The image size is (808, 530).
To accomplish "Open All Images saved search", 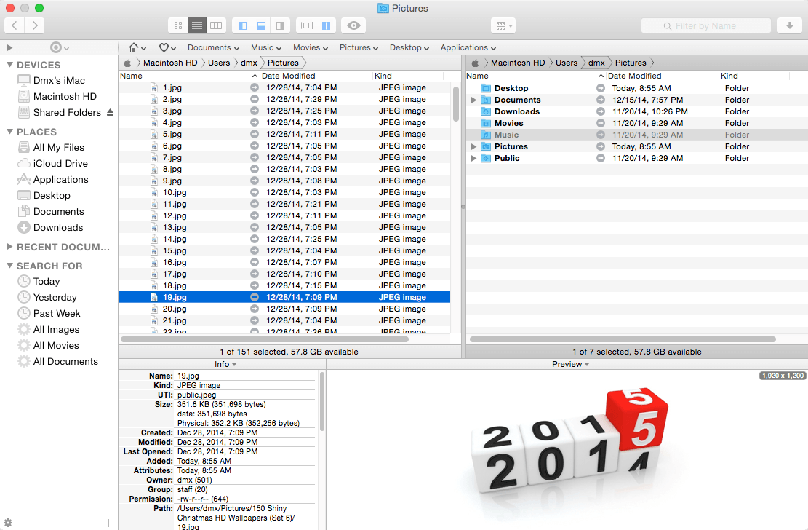I will 56,329.
